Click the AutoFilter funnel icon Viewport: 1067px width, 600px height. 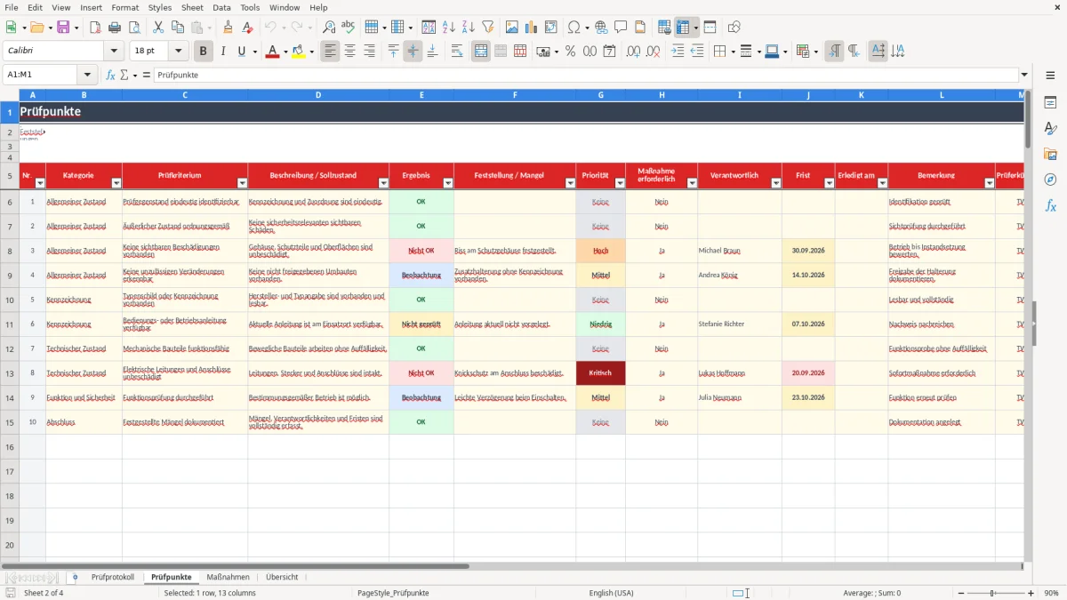click(x=487, y=28)
